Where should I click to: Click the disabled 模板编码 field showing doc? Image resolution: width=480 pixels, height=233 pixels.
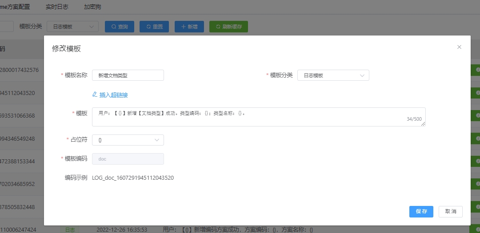(128, 159)
